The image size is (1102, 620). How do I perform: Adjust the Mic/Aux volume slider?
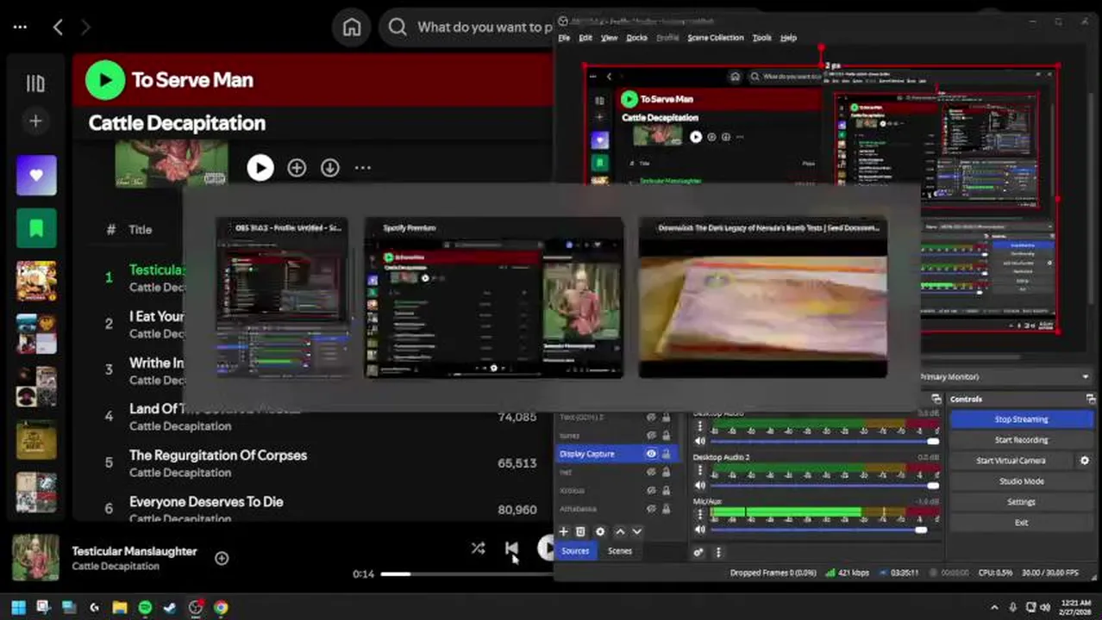coord(824,530)
